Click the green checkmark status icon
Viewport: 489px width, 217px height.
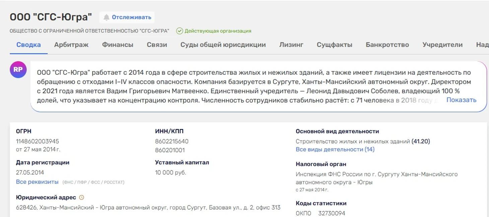tap(180, 31)
